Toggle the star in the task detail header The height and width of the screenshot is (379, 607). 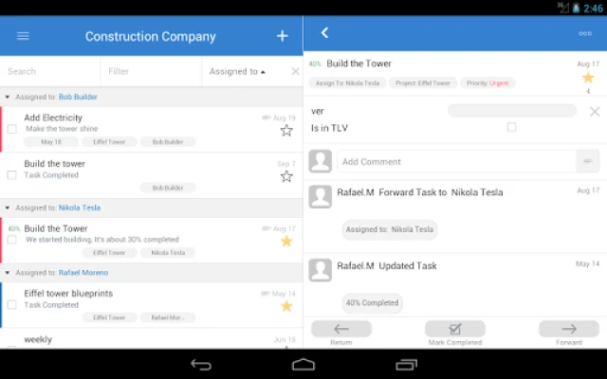click(588, 78)
